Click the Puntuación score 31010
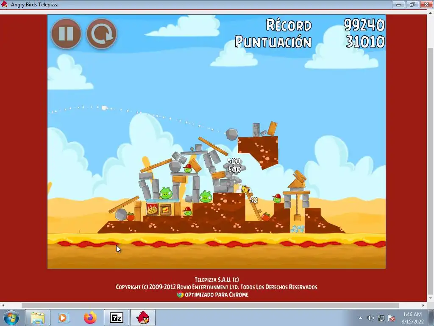The width and height of the screenshot is (434, 326). pos(365,42)
